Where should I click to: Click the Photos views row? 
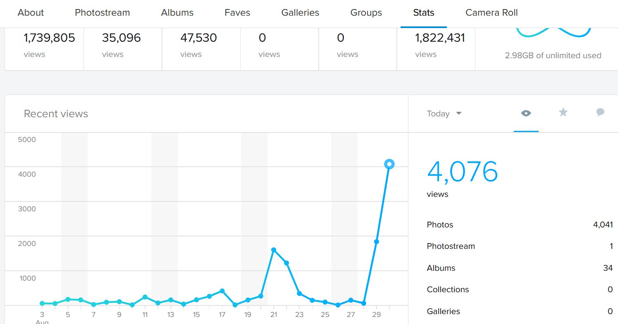519,225
